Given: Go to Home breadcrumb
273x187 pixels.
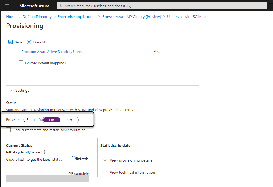Looking at the screenshot, I should pyautogui.click(x=11, y=17).
